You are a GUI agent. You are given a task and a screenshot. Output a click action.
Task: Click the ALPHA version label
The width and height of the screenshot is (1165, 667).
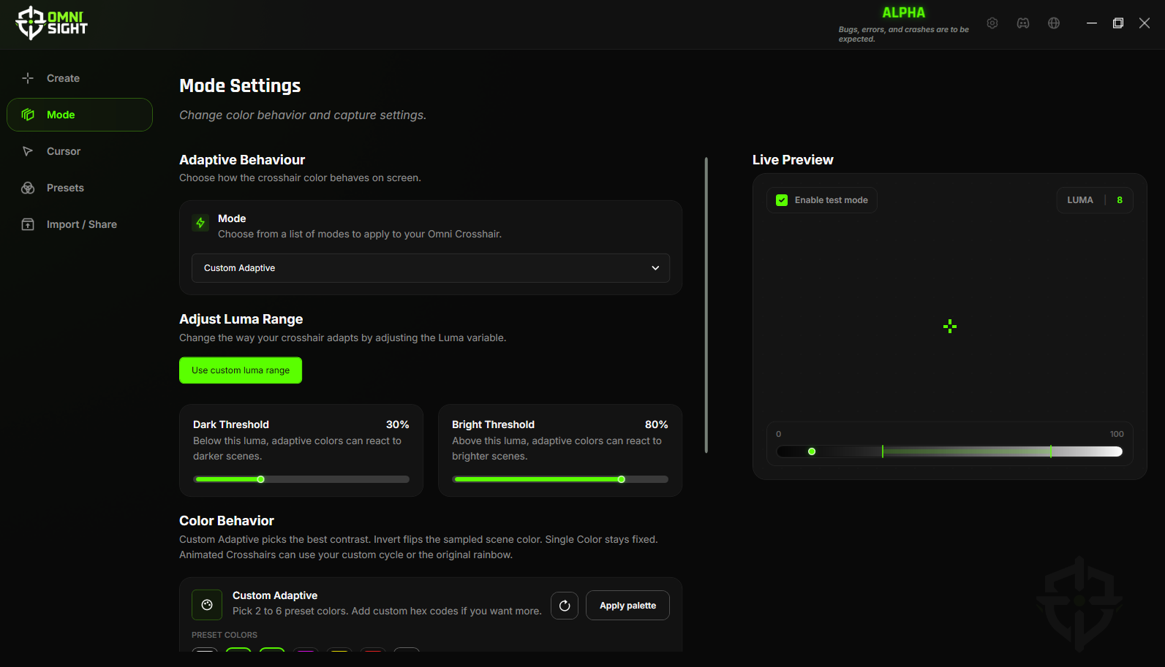click(904, 12)
